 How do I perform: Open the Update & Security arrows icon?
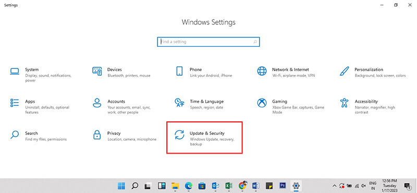[179, 135]
